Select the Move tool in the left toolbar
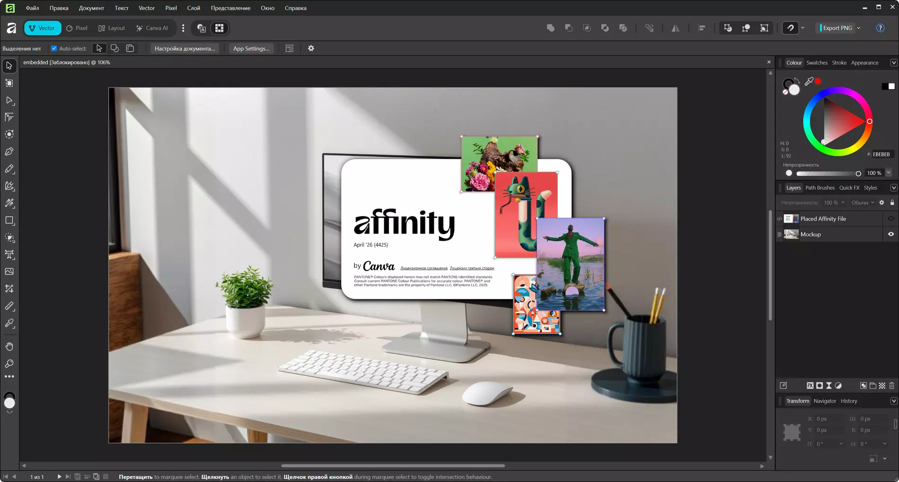The width and height of the screenshot is (899, 482). [9, 66]
